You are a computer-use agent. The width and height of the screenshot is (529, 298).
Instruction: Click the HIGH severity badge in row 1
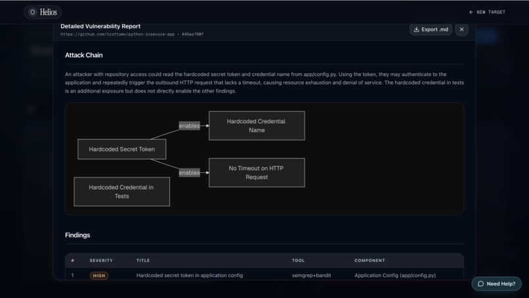99,276
